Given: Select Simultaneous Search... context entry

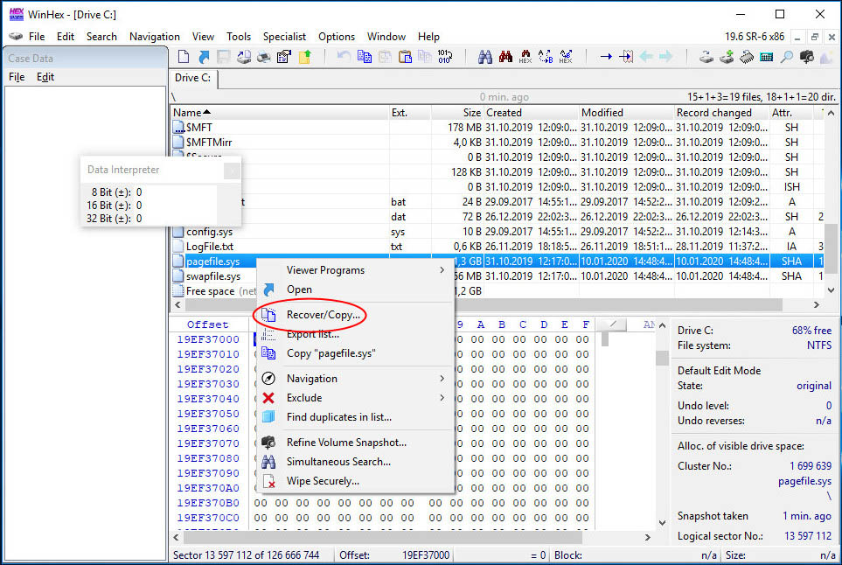Looking at the screenshot, I should [356, 461].
